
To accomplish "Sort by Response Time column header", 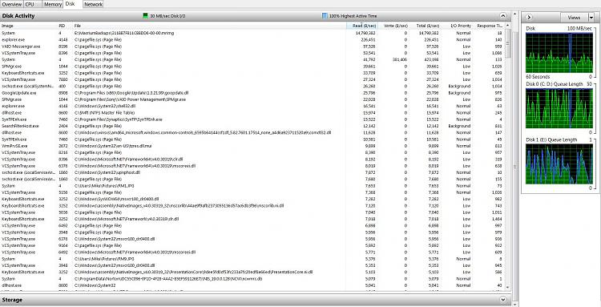I will pos(489,26).
